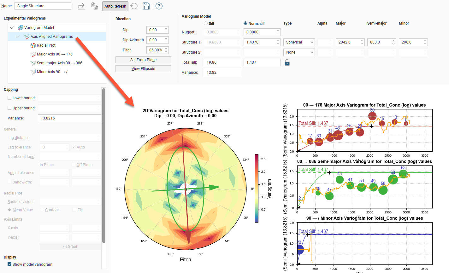Toggle the total sill lock icon
The image size is (449, 273).
pyautogui.click(x=287, y=62)
